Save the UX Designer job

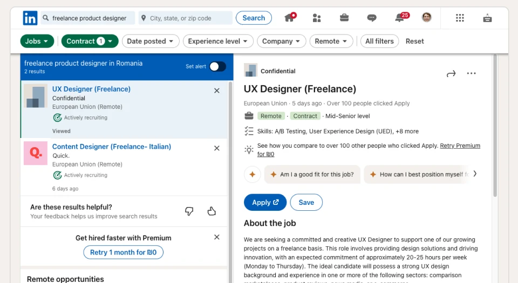pyautogui.click(x=306, y=202)
